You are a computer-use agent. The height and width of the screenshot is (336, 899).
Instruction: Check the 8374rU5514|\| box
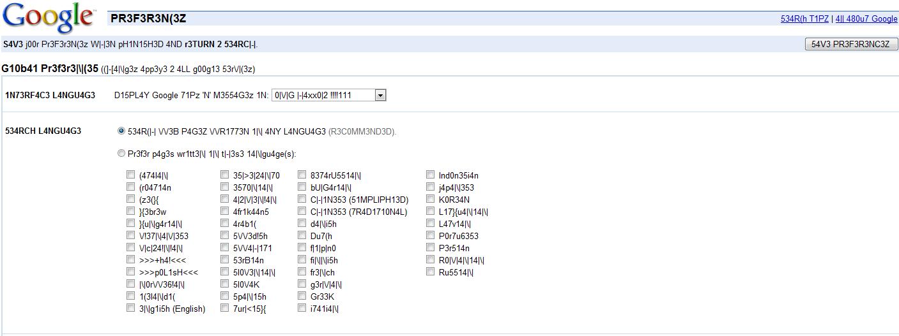[302, 175]
